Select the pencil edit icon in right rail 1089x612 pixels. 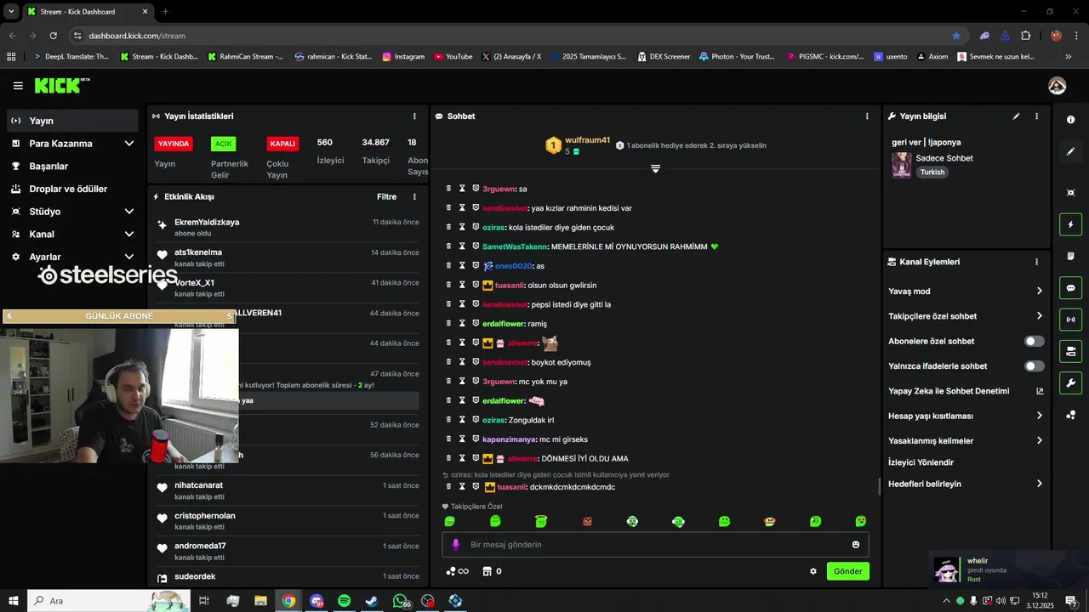1070,151
